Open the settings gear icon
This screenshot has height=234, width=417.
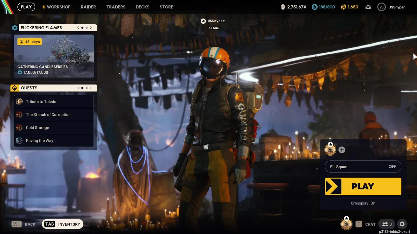pos(402,224)
